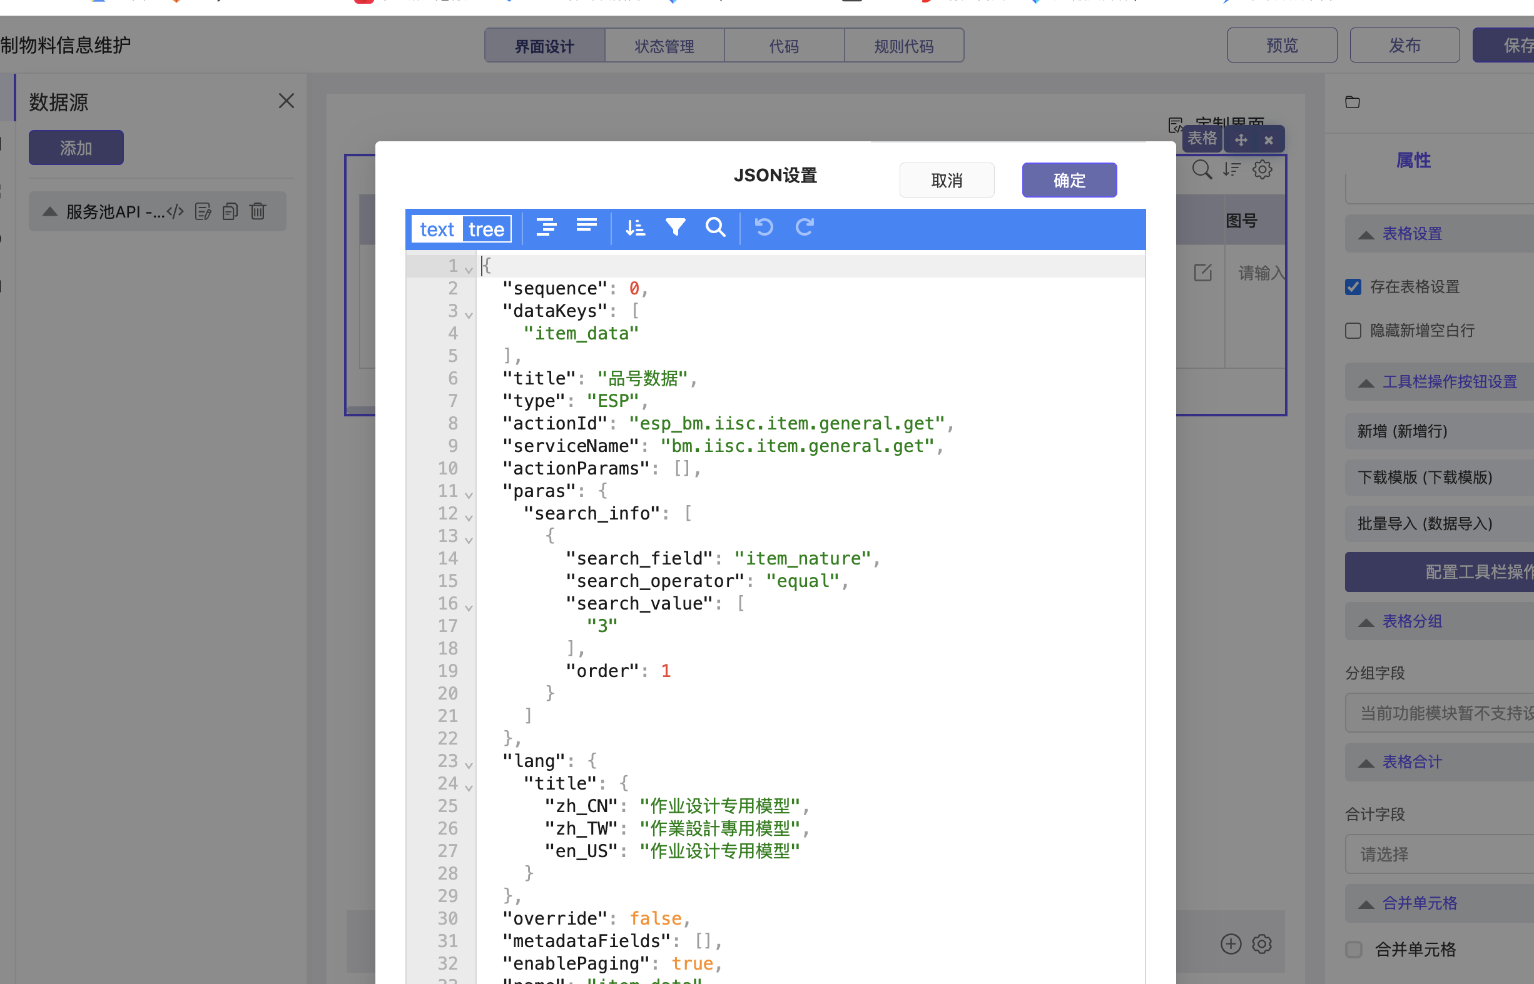This screenshot has height=984, width=1534.
Task: Collapse 表格合计 section
Action: click(x=1366, y=763)
